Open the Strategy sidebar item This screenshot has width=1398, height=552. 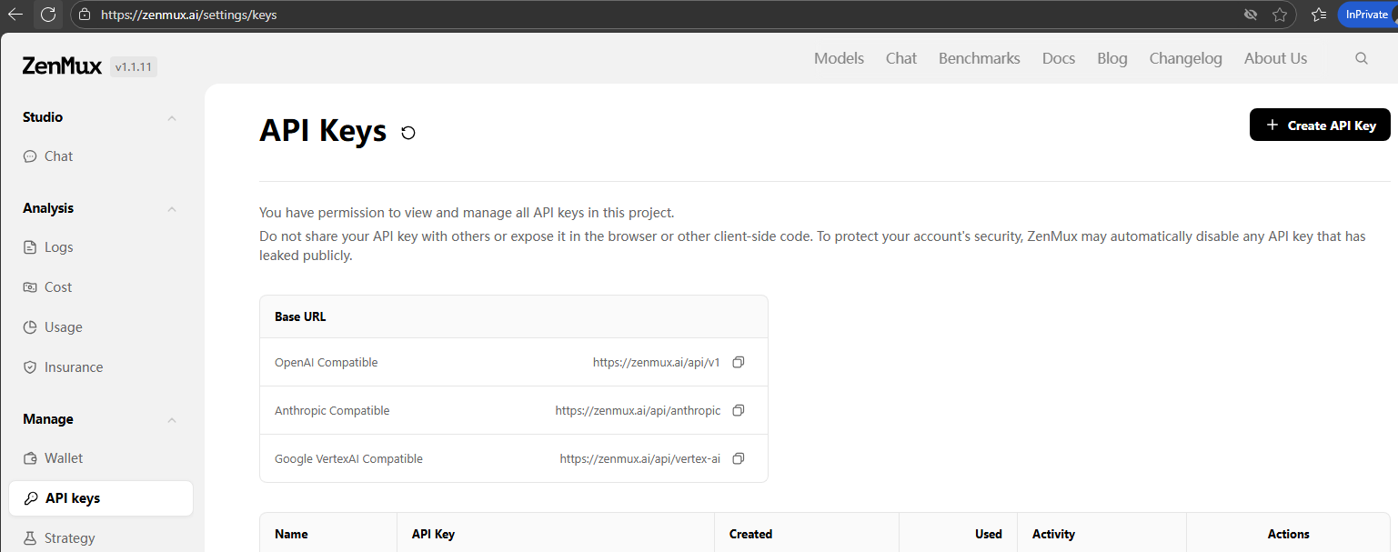pyautogui.click(x=101, y=538)
